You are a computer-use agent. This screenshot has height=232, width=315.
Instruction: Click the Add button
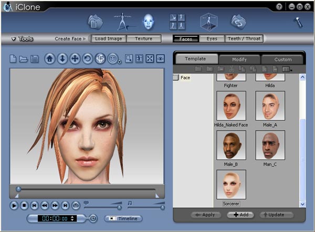240,215
